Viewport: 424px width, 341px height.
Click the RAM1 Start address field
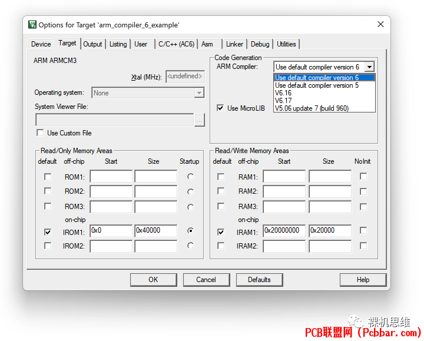(284, 176)
